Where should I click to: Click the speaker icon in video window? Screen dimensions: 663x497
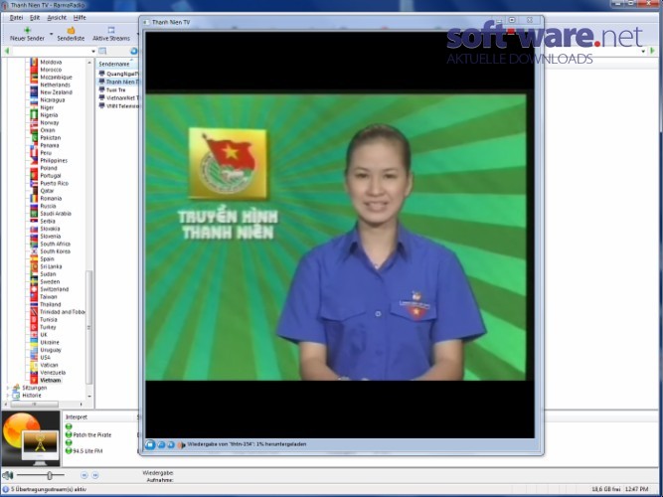click(181, 445)
